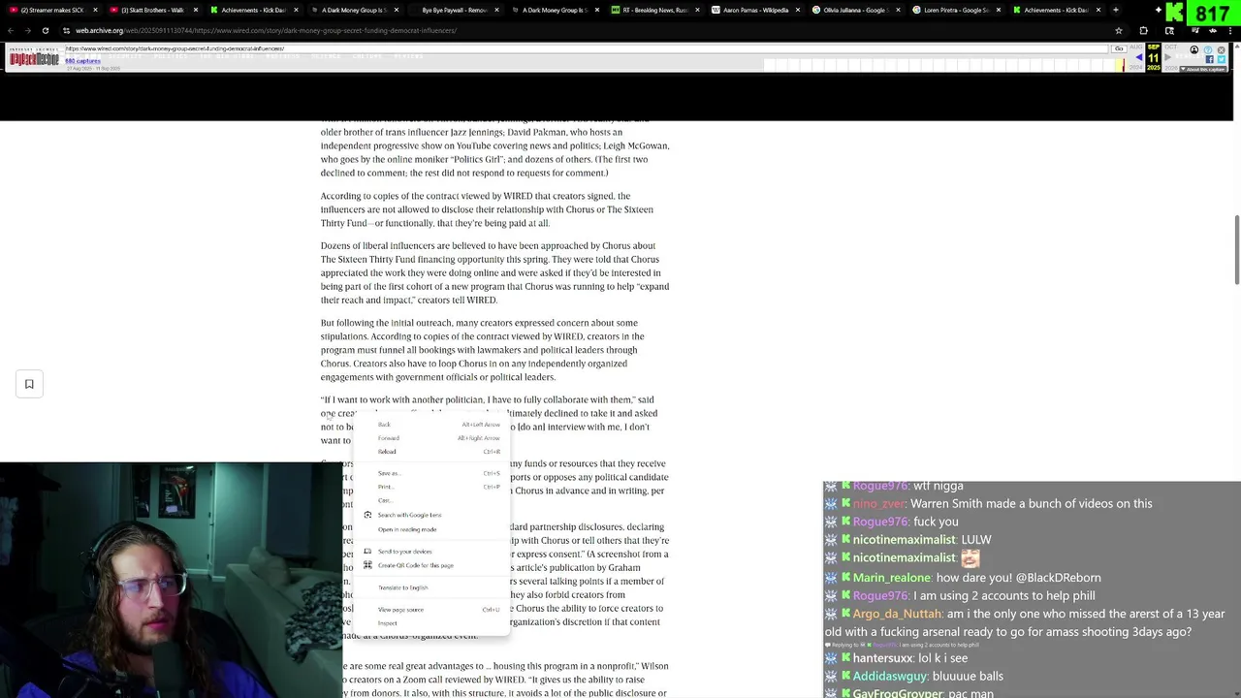Click chat username Marin_realone

point(891,578)
